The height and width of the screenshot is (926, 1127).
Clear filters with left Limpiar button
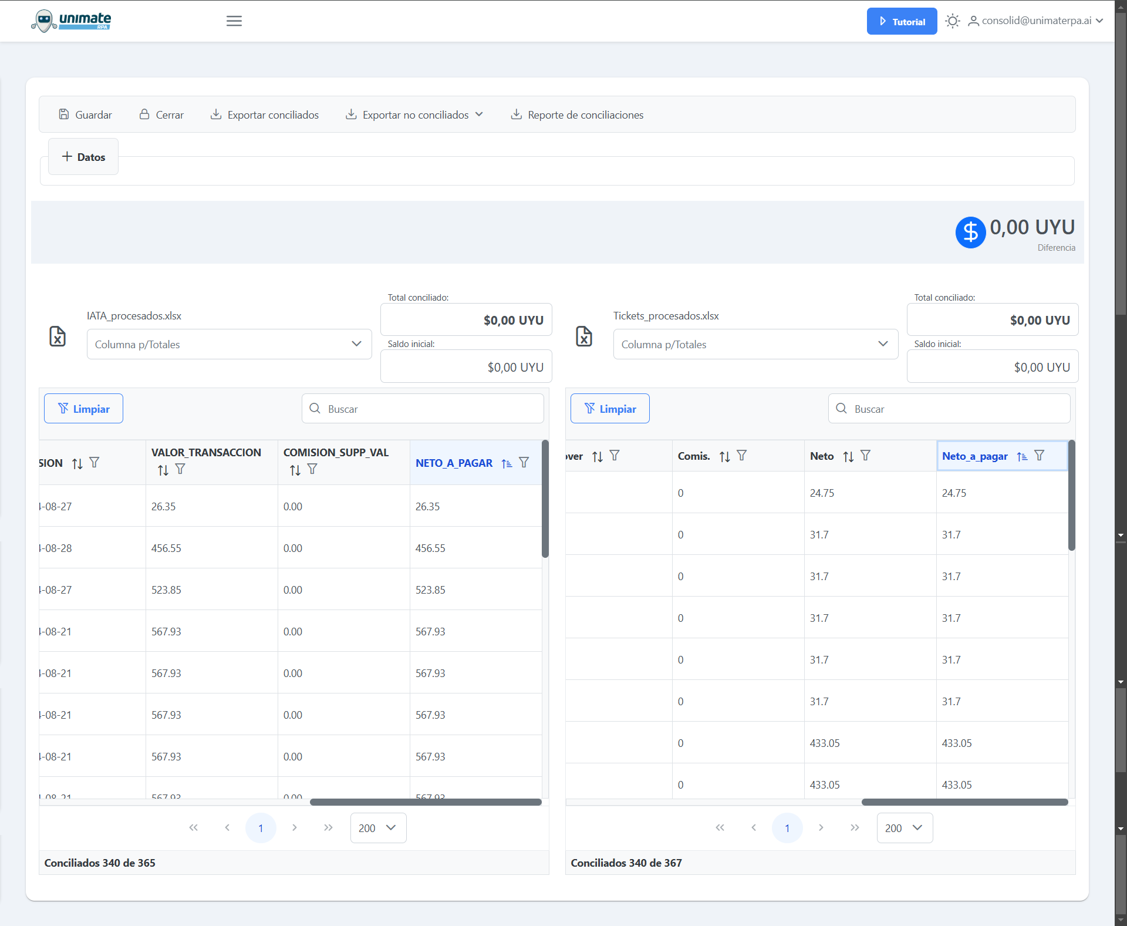(x=83, y=409)
